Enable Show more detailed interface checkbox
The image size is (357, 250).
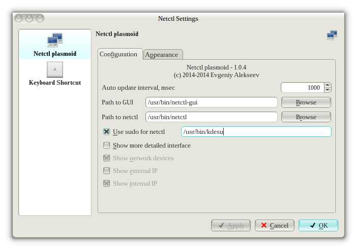tap(107, 146)
